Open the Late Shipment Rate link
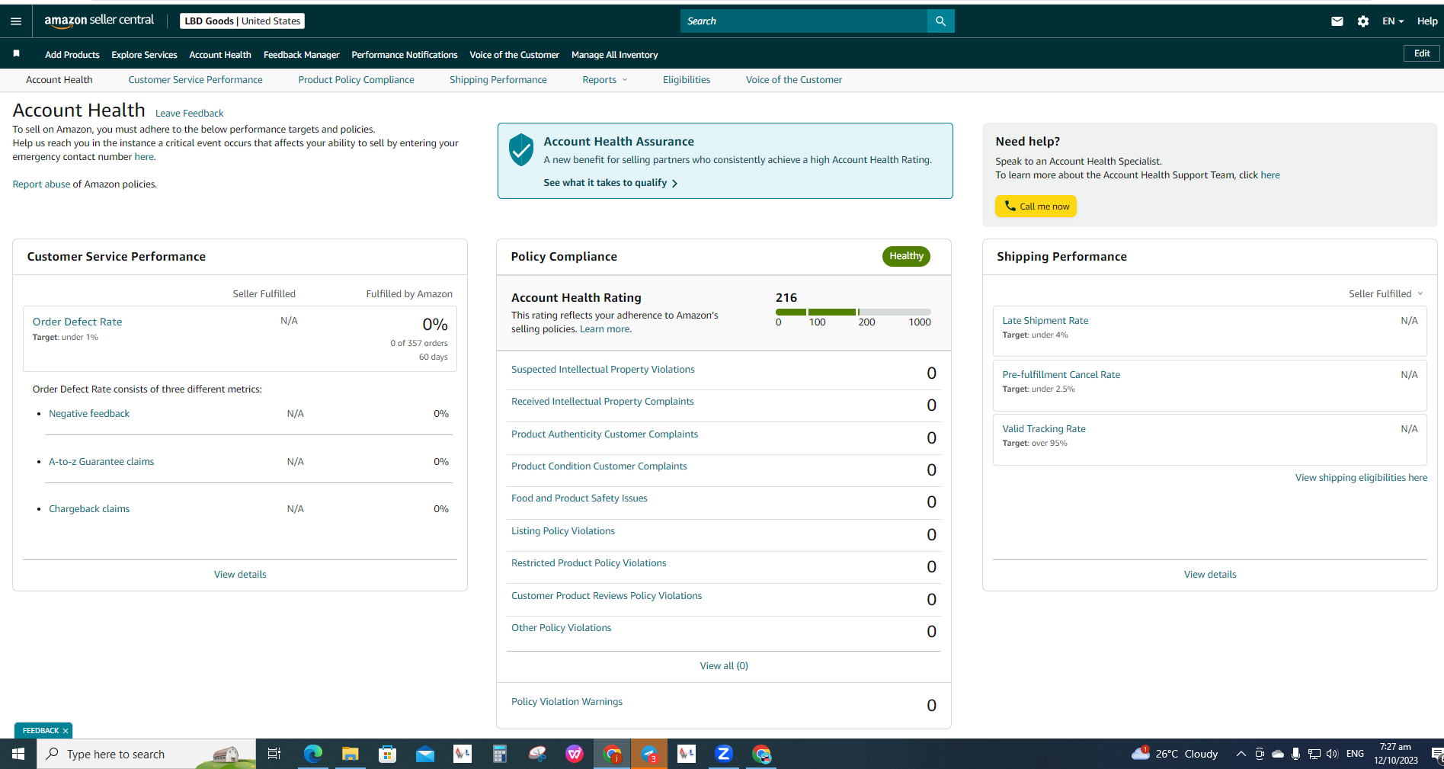The image size is (1444, 769). (1045, 321)
